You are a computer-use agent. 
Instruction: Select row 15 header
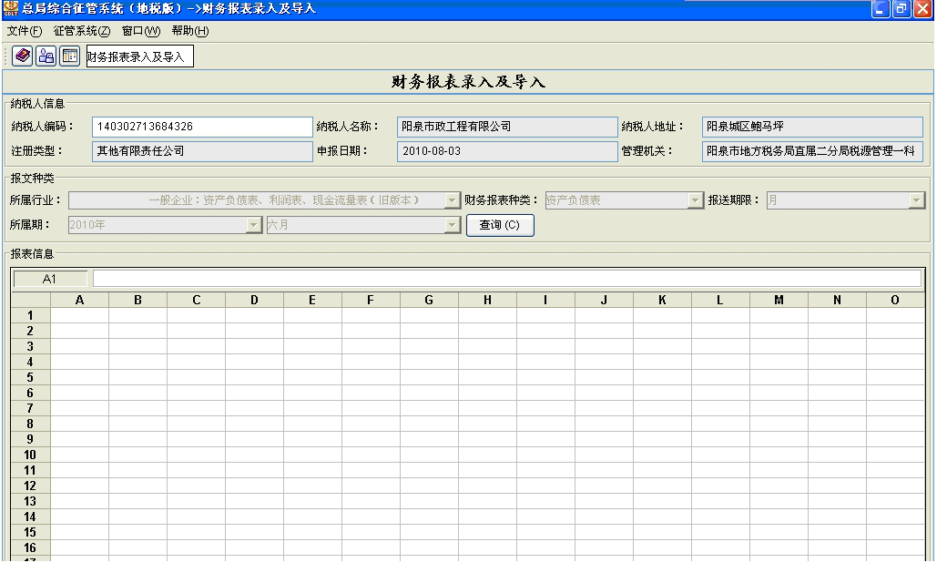click(x=30, y=532)
